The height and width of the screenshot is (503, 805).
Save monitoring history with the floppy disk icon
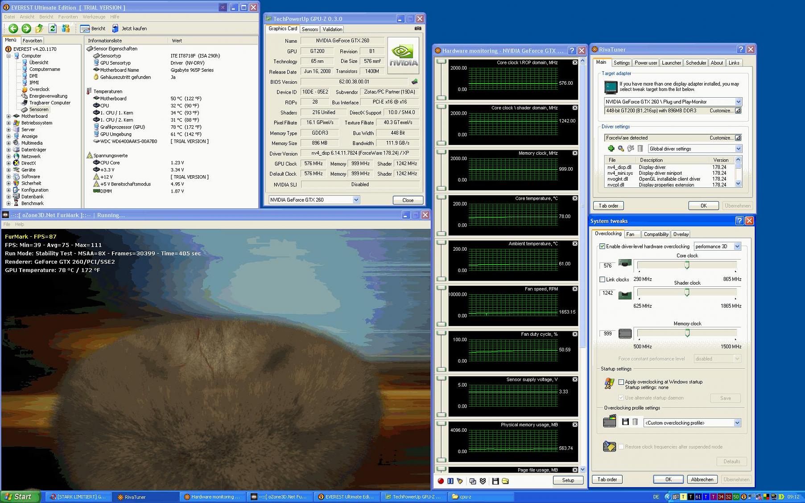pos(495,481)
